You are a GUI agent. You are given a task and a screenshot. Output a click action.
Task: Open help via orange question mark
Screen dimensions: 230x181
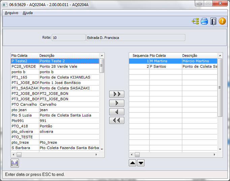tap(222, 21)
